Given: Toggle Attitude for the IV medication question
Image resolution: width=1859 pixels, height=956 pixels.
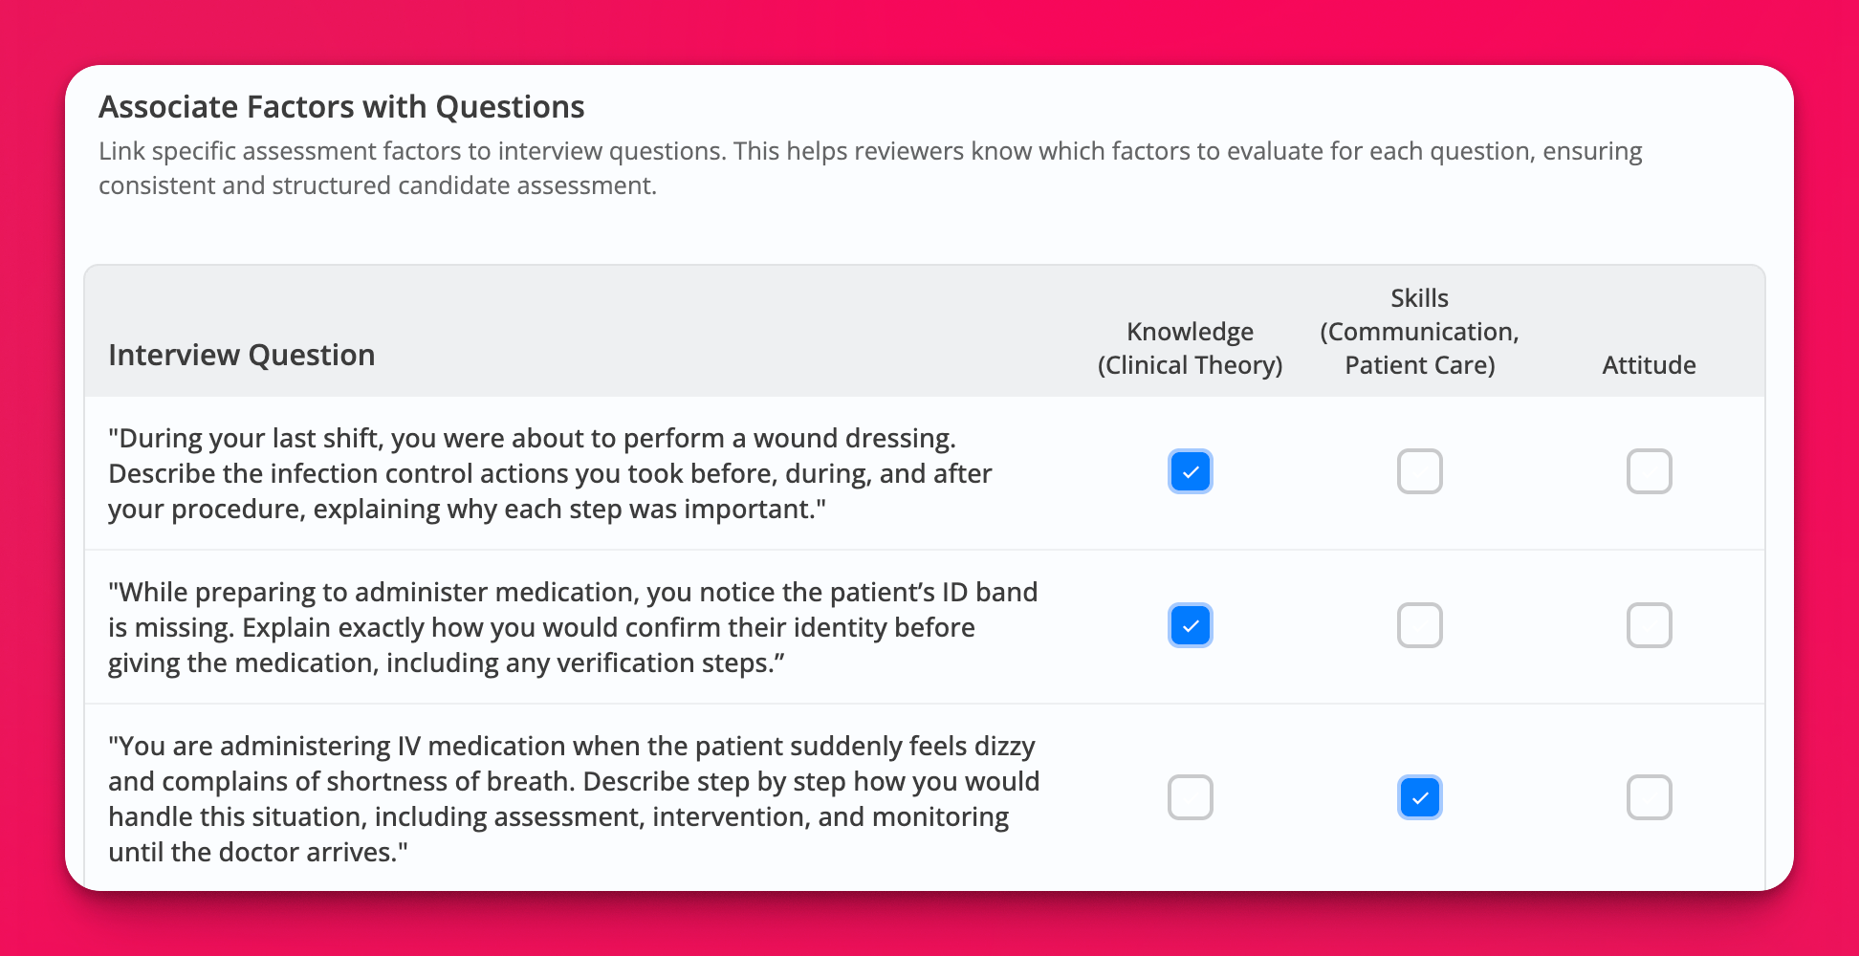Looking at the screenshot, I should click(x=1649, y=797).
